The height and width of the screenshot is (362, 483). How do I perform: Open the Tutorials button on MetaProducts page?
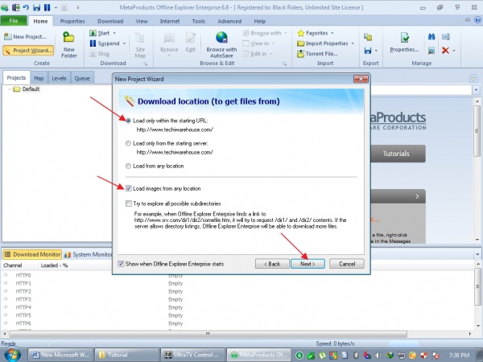pos(398,154)
